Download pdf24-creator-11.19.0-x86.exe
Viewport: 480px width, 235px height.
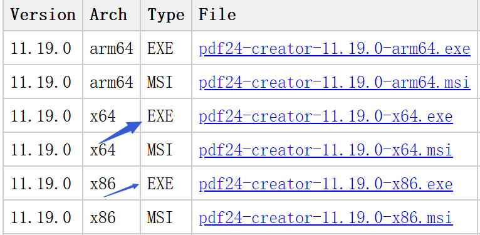click(x=326, y=184)
